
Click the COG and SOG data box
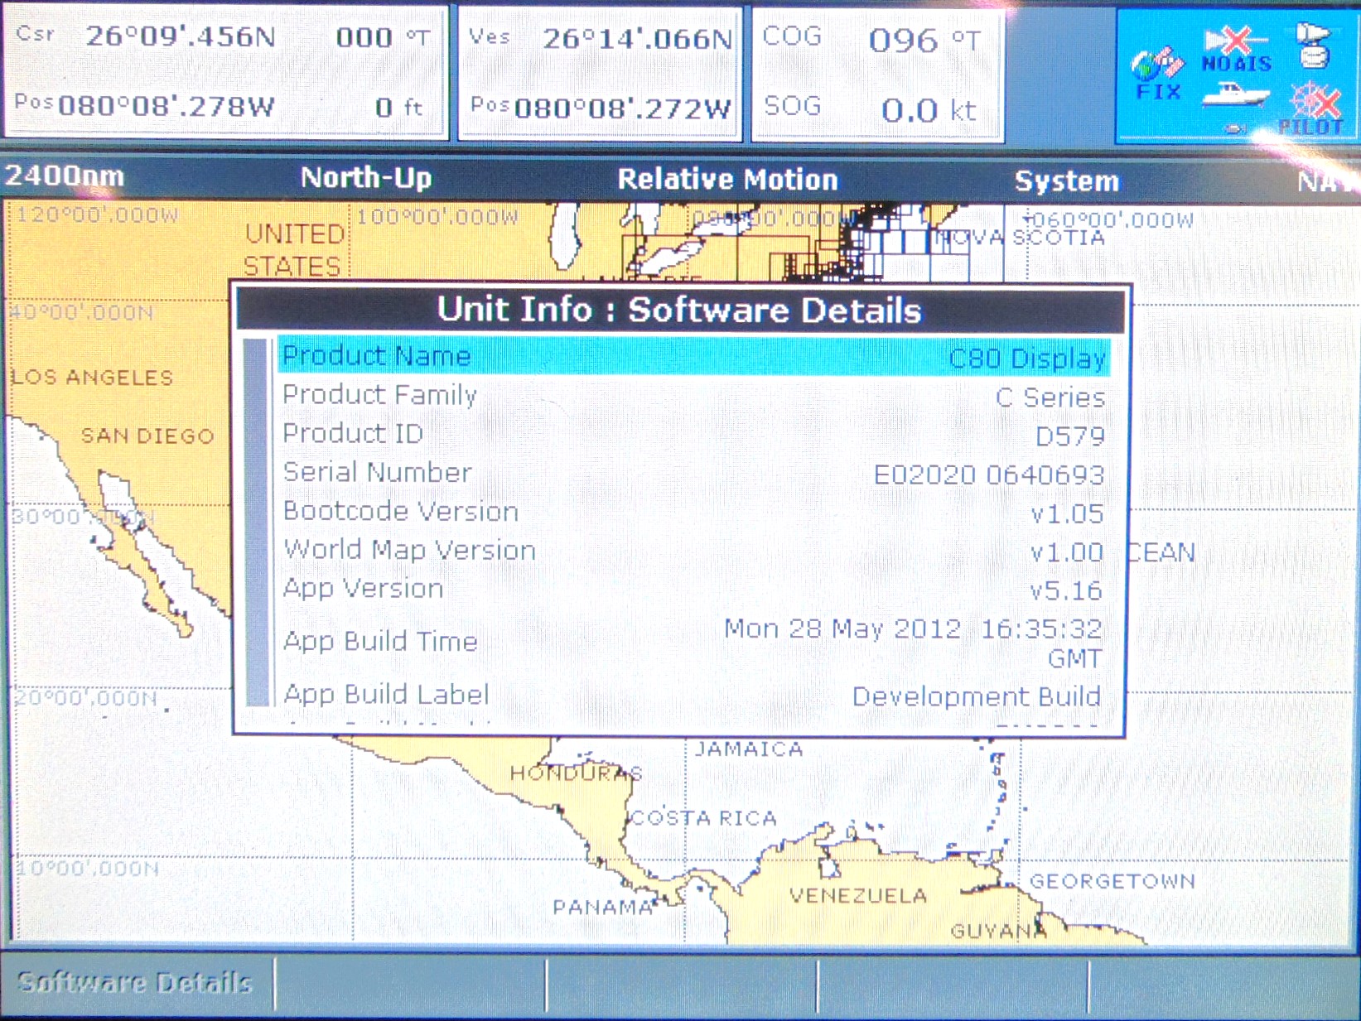[x=876, y=75]
